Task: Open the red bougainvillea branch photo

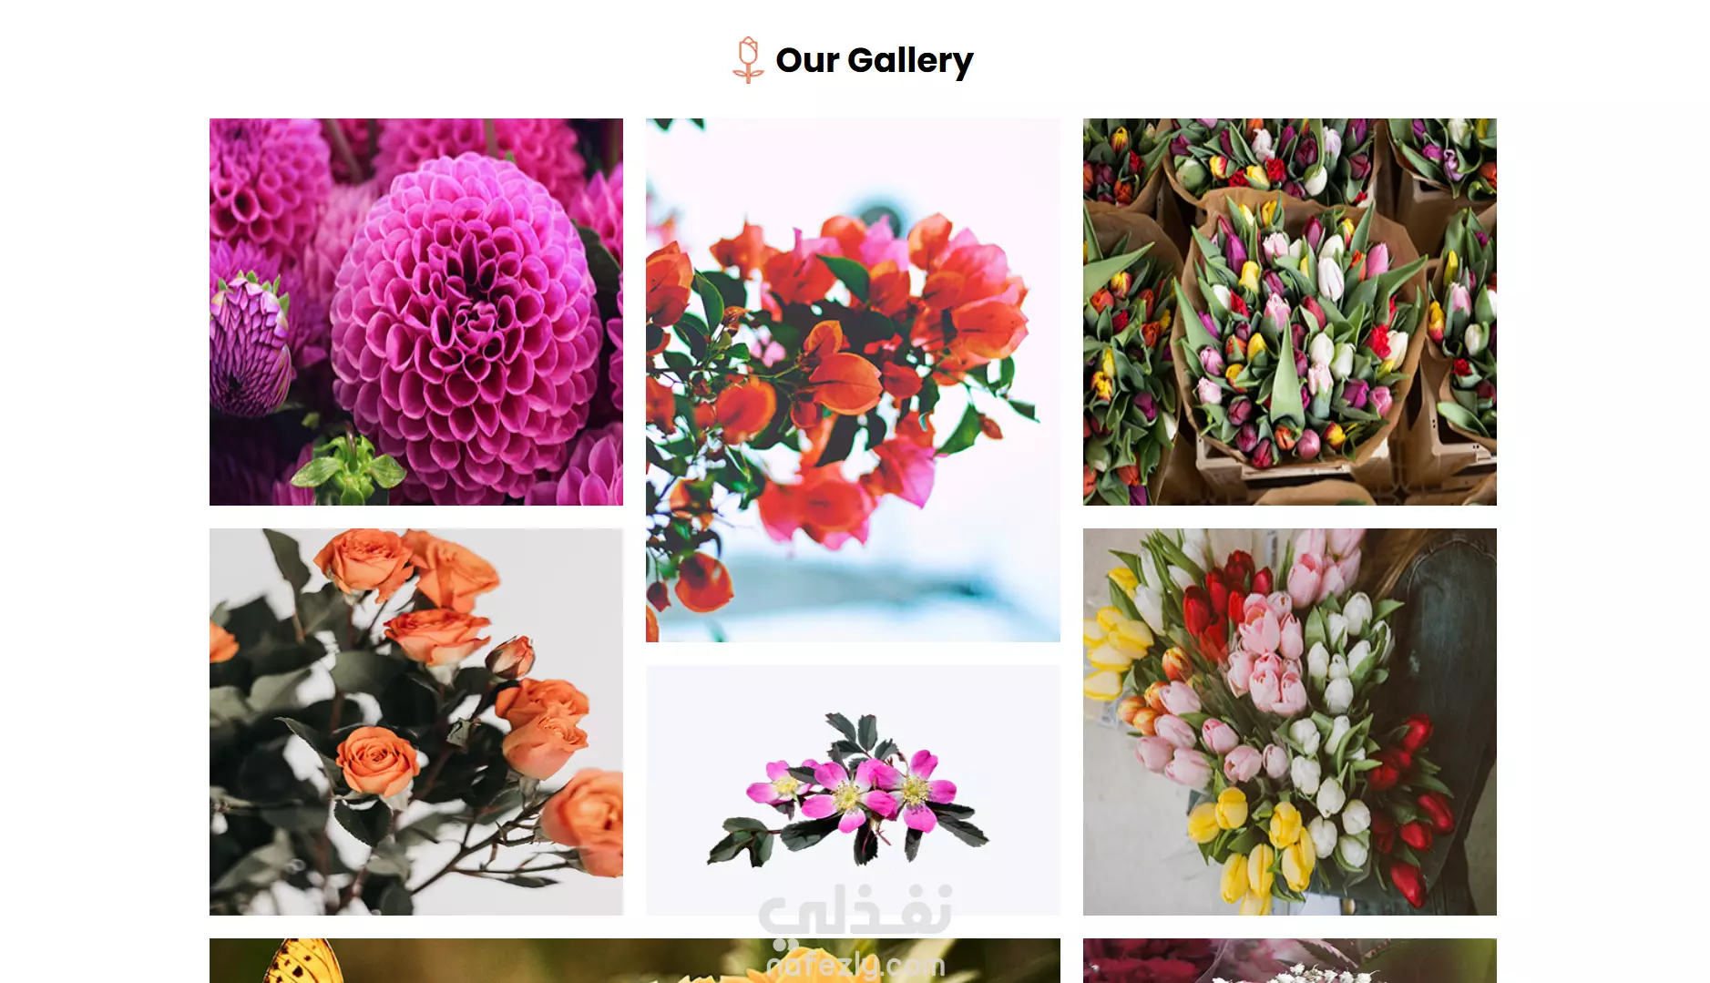Action: coord(853,380)
